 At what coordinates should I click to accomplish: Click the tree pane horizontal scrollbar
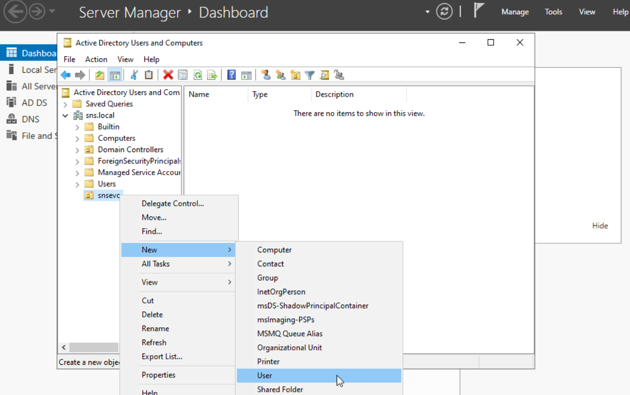pyautogui.click(x=93, y=347)
